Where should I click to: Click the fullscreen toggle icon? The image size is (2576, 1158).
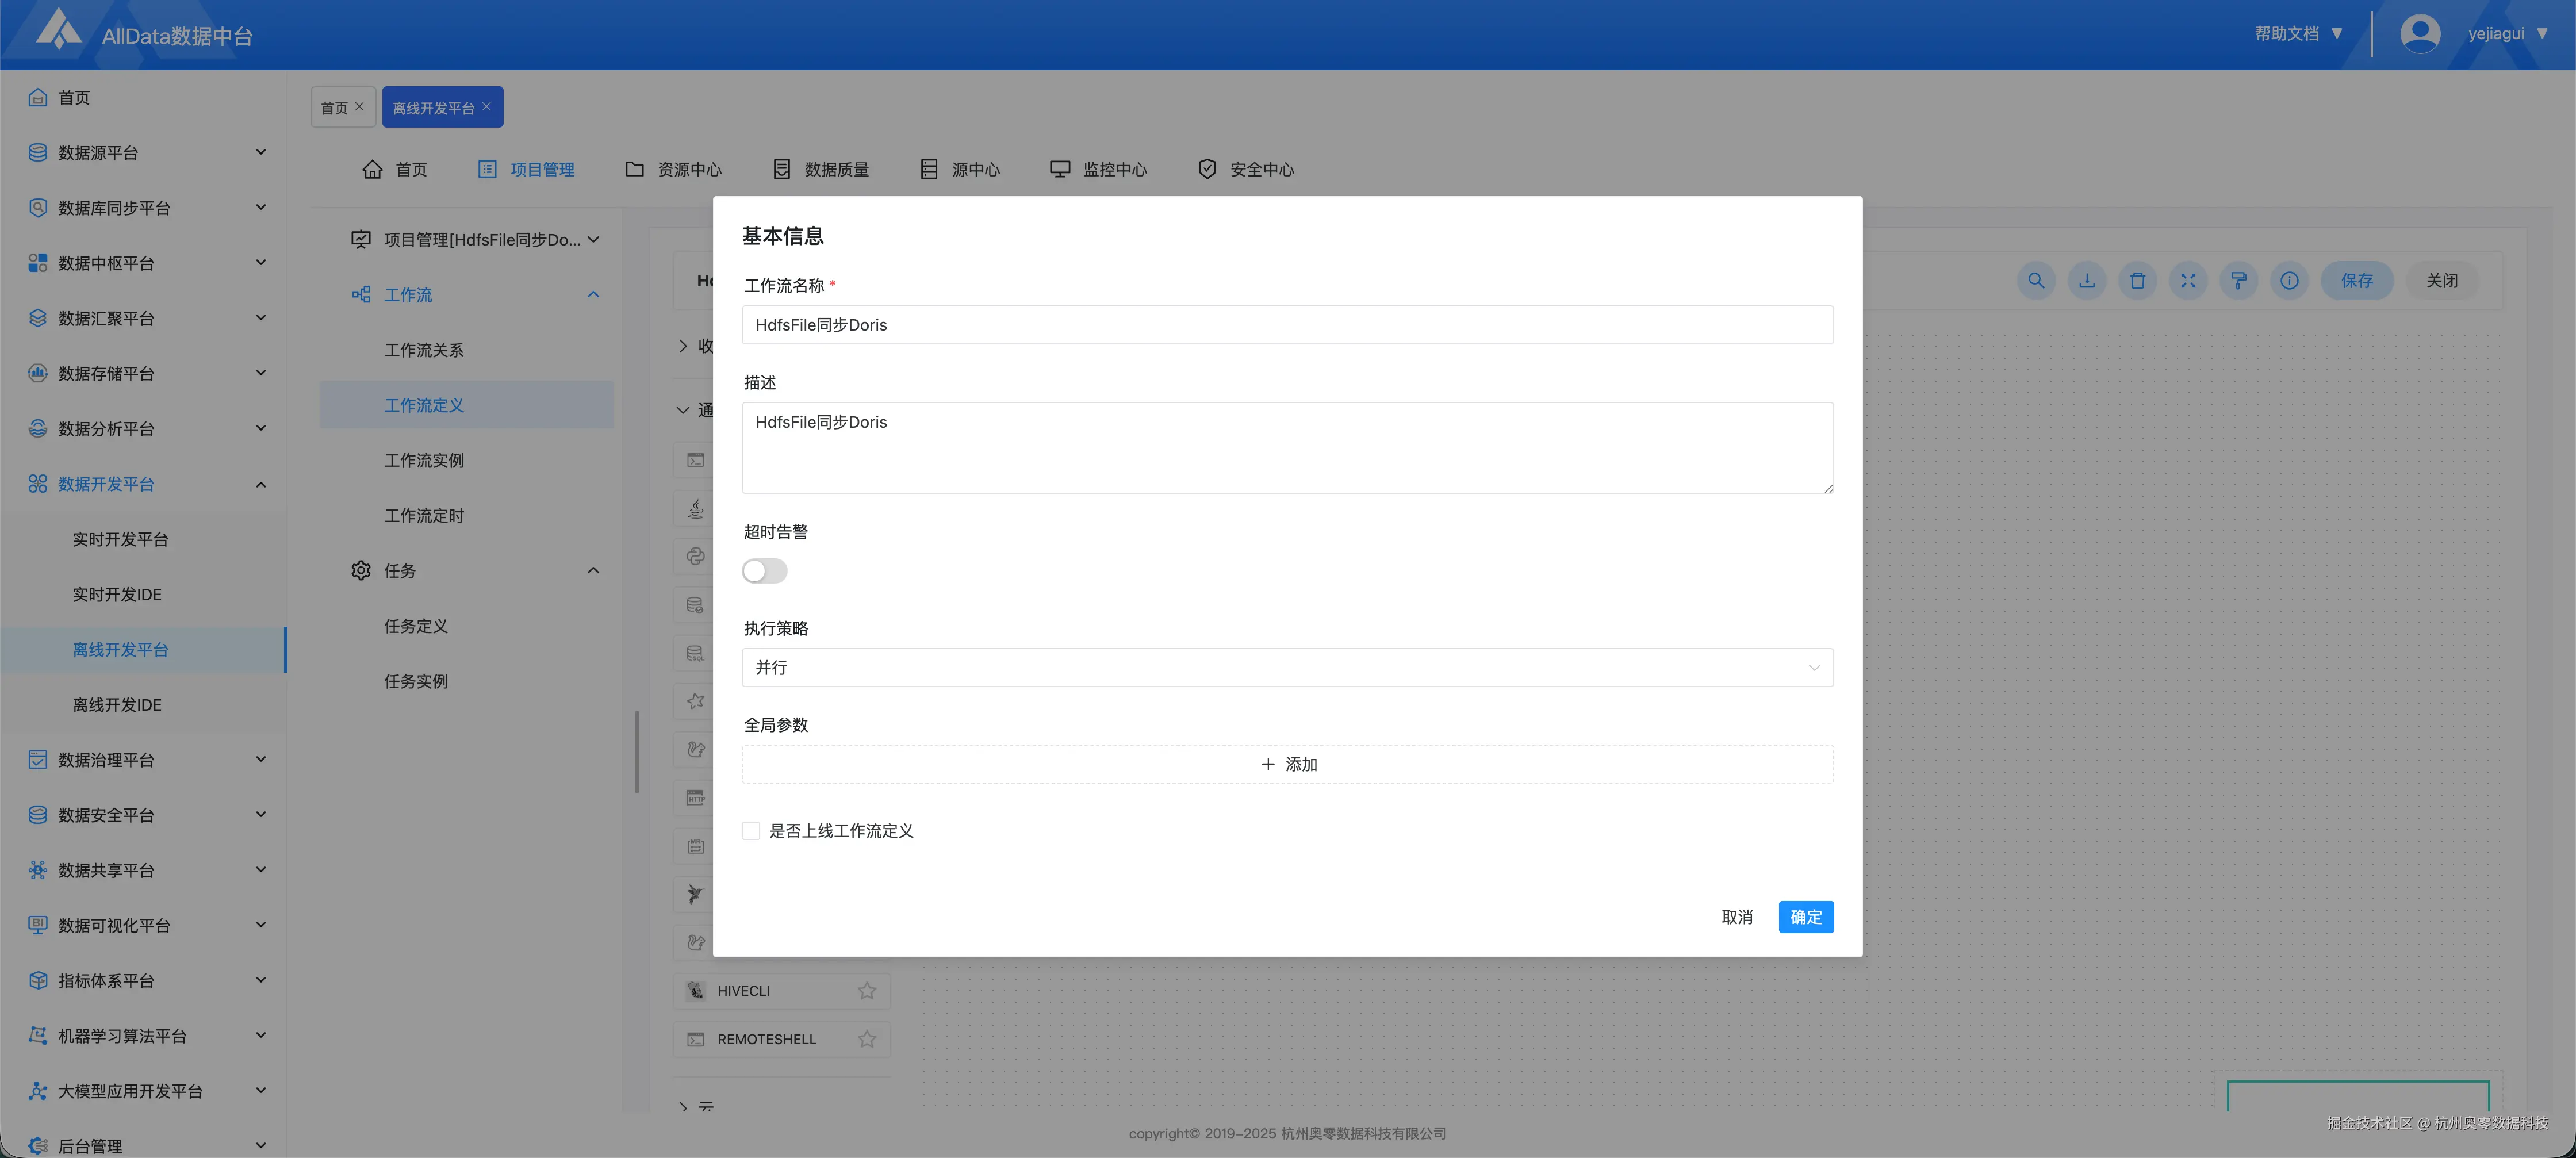(x=2188, y=281)
